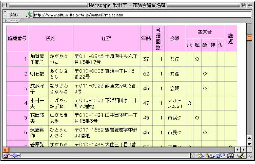Click the 厚 committee sub-header
Viewport: 255px width, 164px height.
(197, 45)
